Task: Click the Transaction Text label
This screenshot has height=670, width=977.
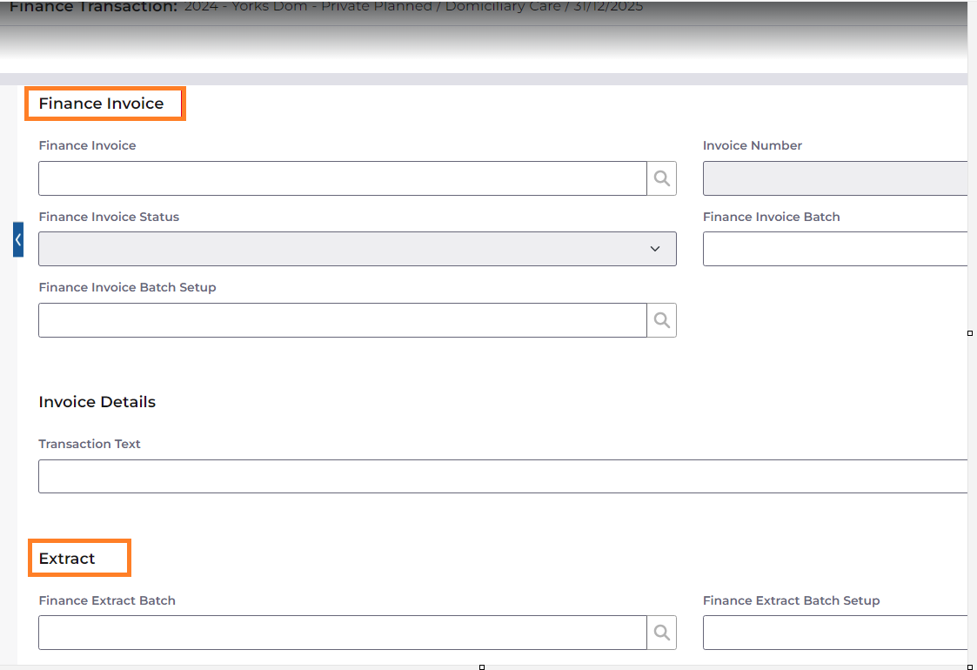Action: (90, 444)
